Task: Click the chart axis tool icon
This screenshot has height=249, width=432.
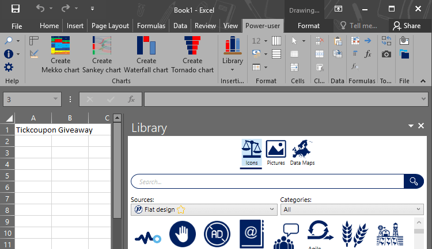Action: [x=33, y=41]
